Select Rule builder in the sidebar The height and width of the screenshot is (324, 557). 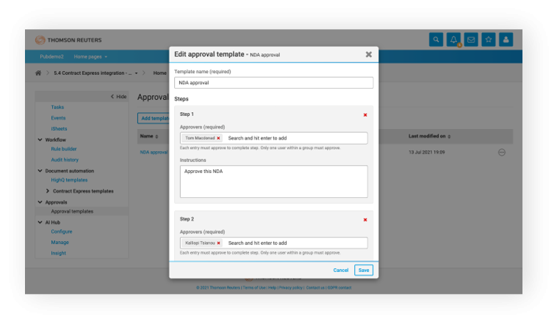[64, 149]
